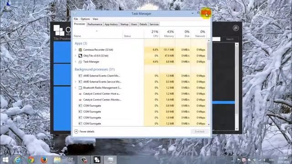Click the search input field in OblyTile
Image resolution: width=292 pixels, height=164 pixels.
coord(216,39)
